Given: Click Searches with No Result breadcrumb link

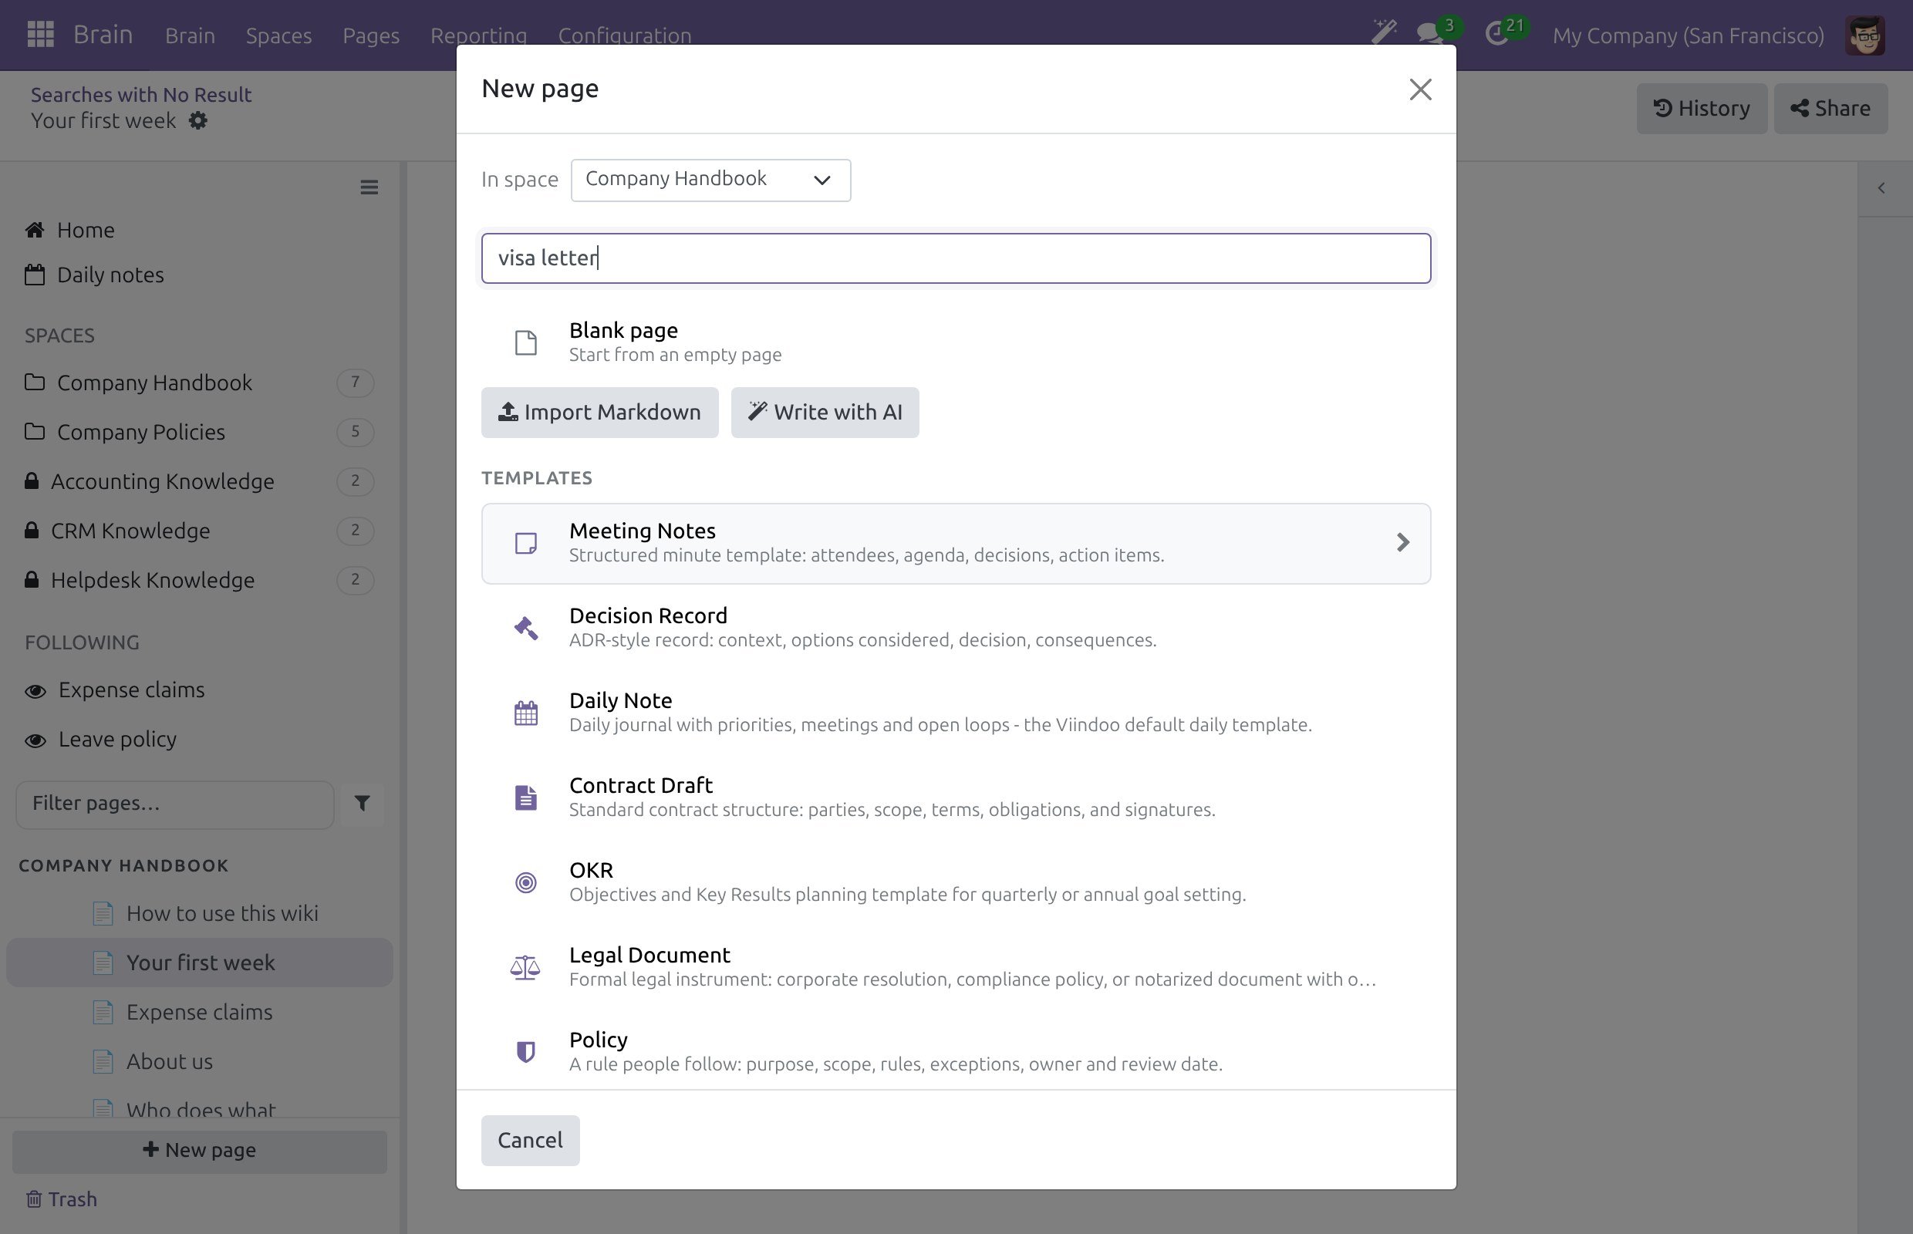Looking at the screenshot, I should tap(141, 95).
